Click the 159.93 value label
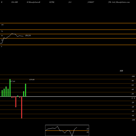 click(x=32, y=80)
